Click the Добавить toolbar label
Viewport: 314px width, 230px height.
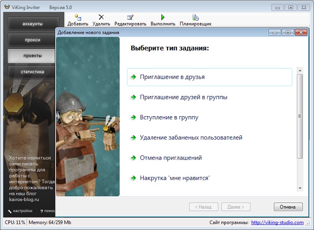tap(78, 24)
